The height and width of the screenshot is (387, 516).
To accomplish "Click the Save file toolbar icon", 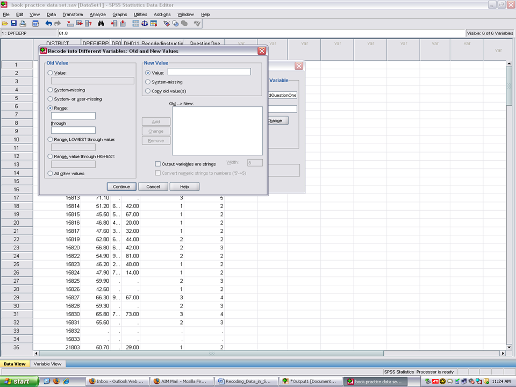I will pyautogui.click(x=13, y=24).
